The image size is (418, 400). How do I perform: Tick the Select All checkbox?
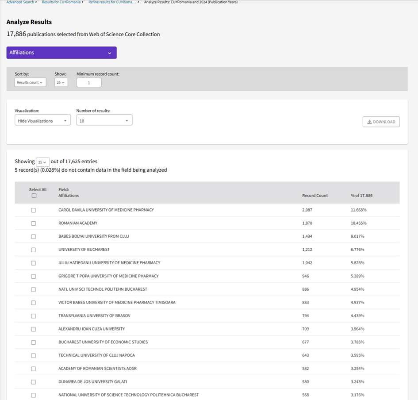coord(34,196)
